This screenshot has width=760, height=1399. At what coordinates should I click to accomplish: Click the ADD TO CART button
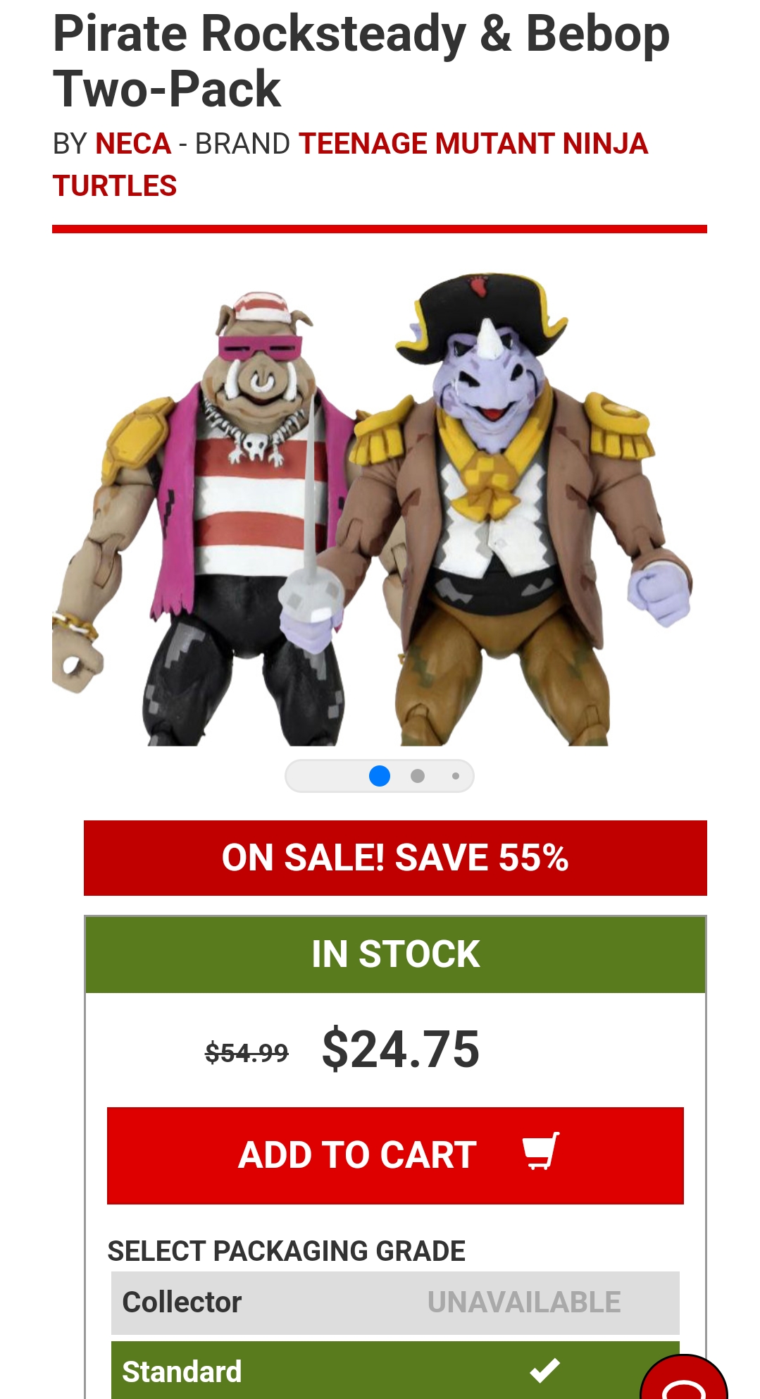395,1155
